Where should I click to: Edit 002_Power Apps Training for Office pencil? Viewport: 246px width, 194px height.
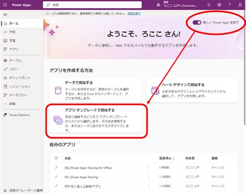pyautogui.click(x=57, y=168)
